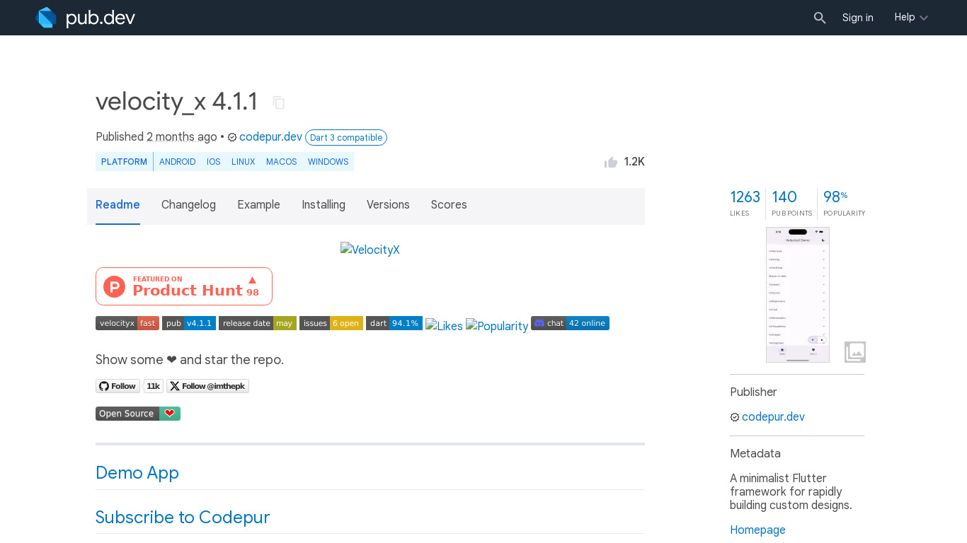This screenshot has width=967, height=543.
Task: Open the Product Hunt featured badge
Action: click(x=184, y=286)
